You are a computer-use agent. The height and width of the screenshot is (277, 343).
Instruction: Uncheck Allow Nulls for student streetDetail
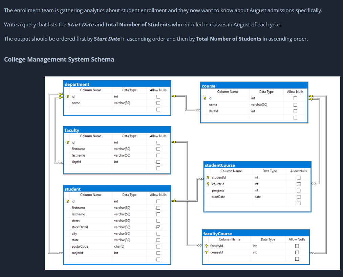(158, 227)
